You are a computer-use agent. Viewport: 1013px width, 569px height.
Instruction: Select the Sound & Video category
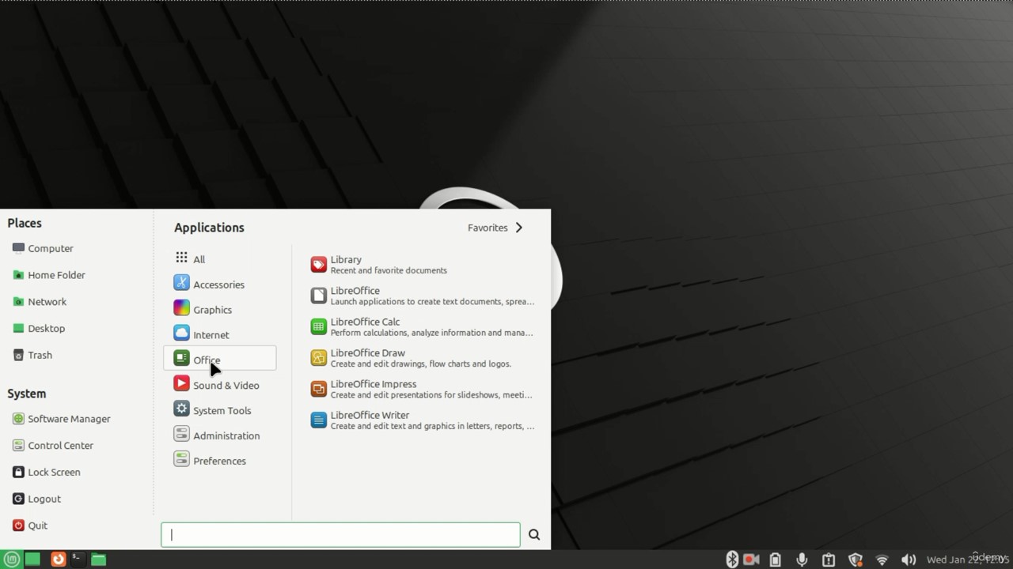tap(219, 385)
